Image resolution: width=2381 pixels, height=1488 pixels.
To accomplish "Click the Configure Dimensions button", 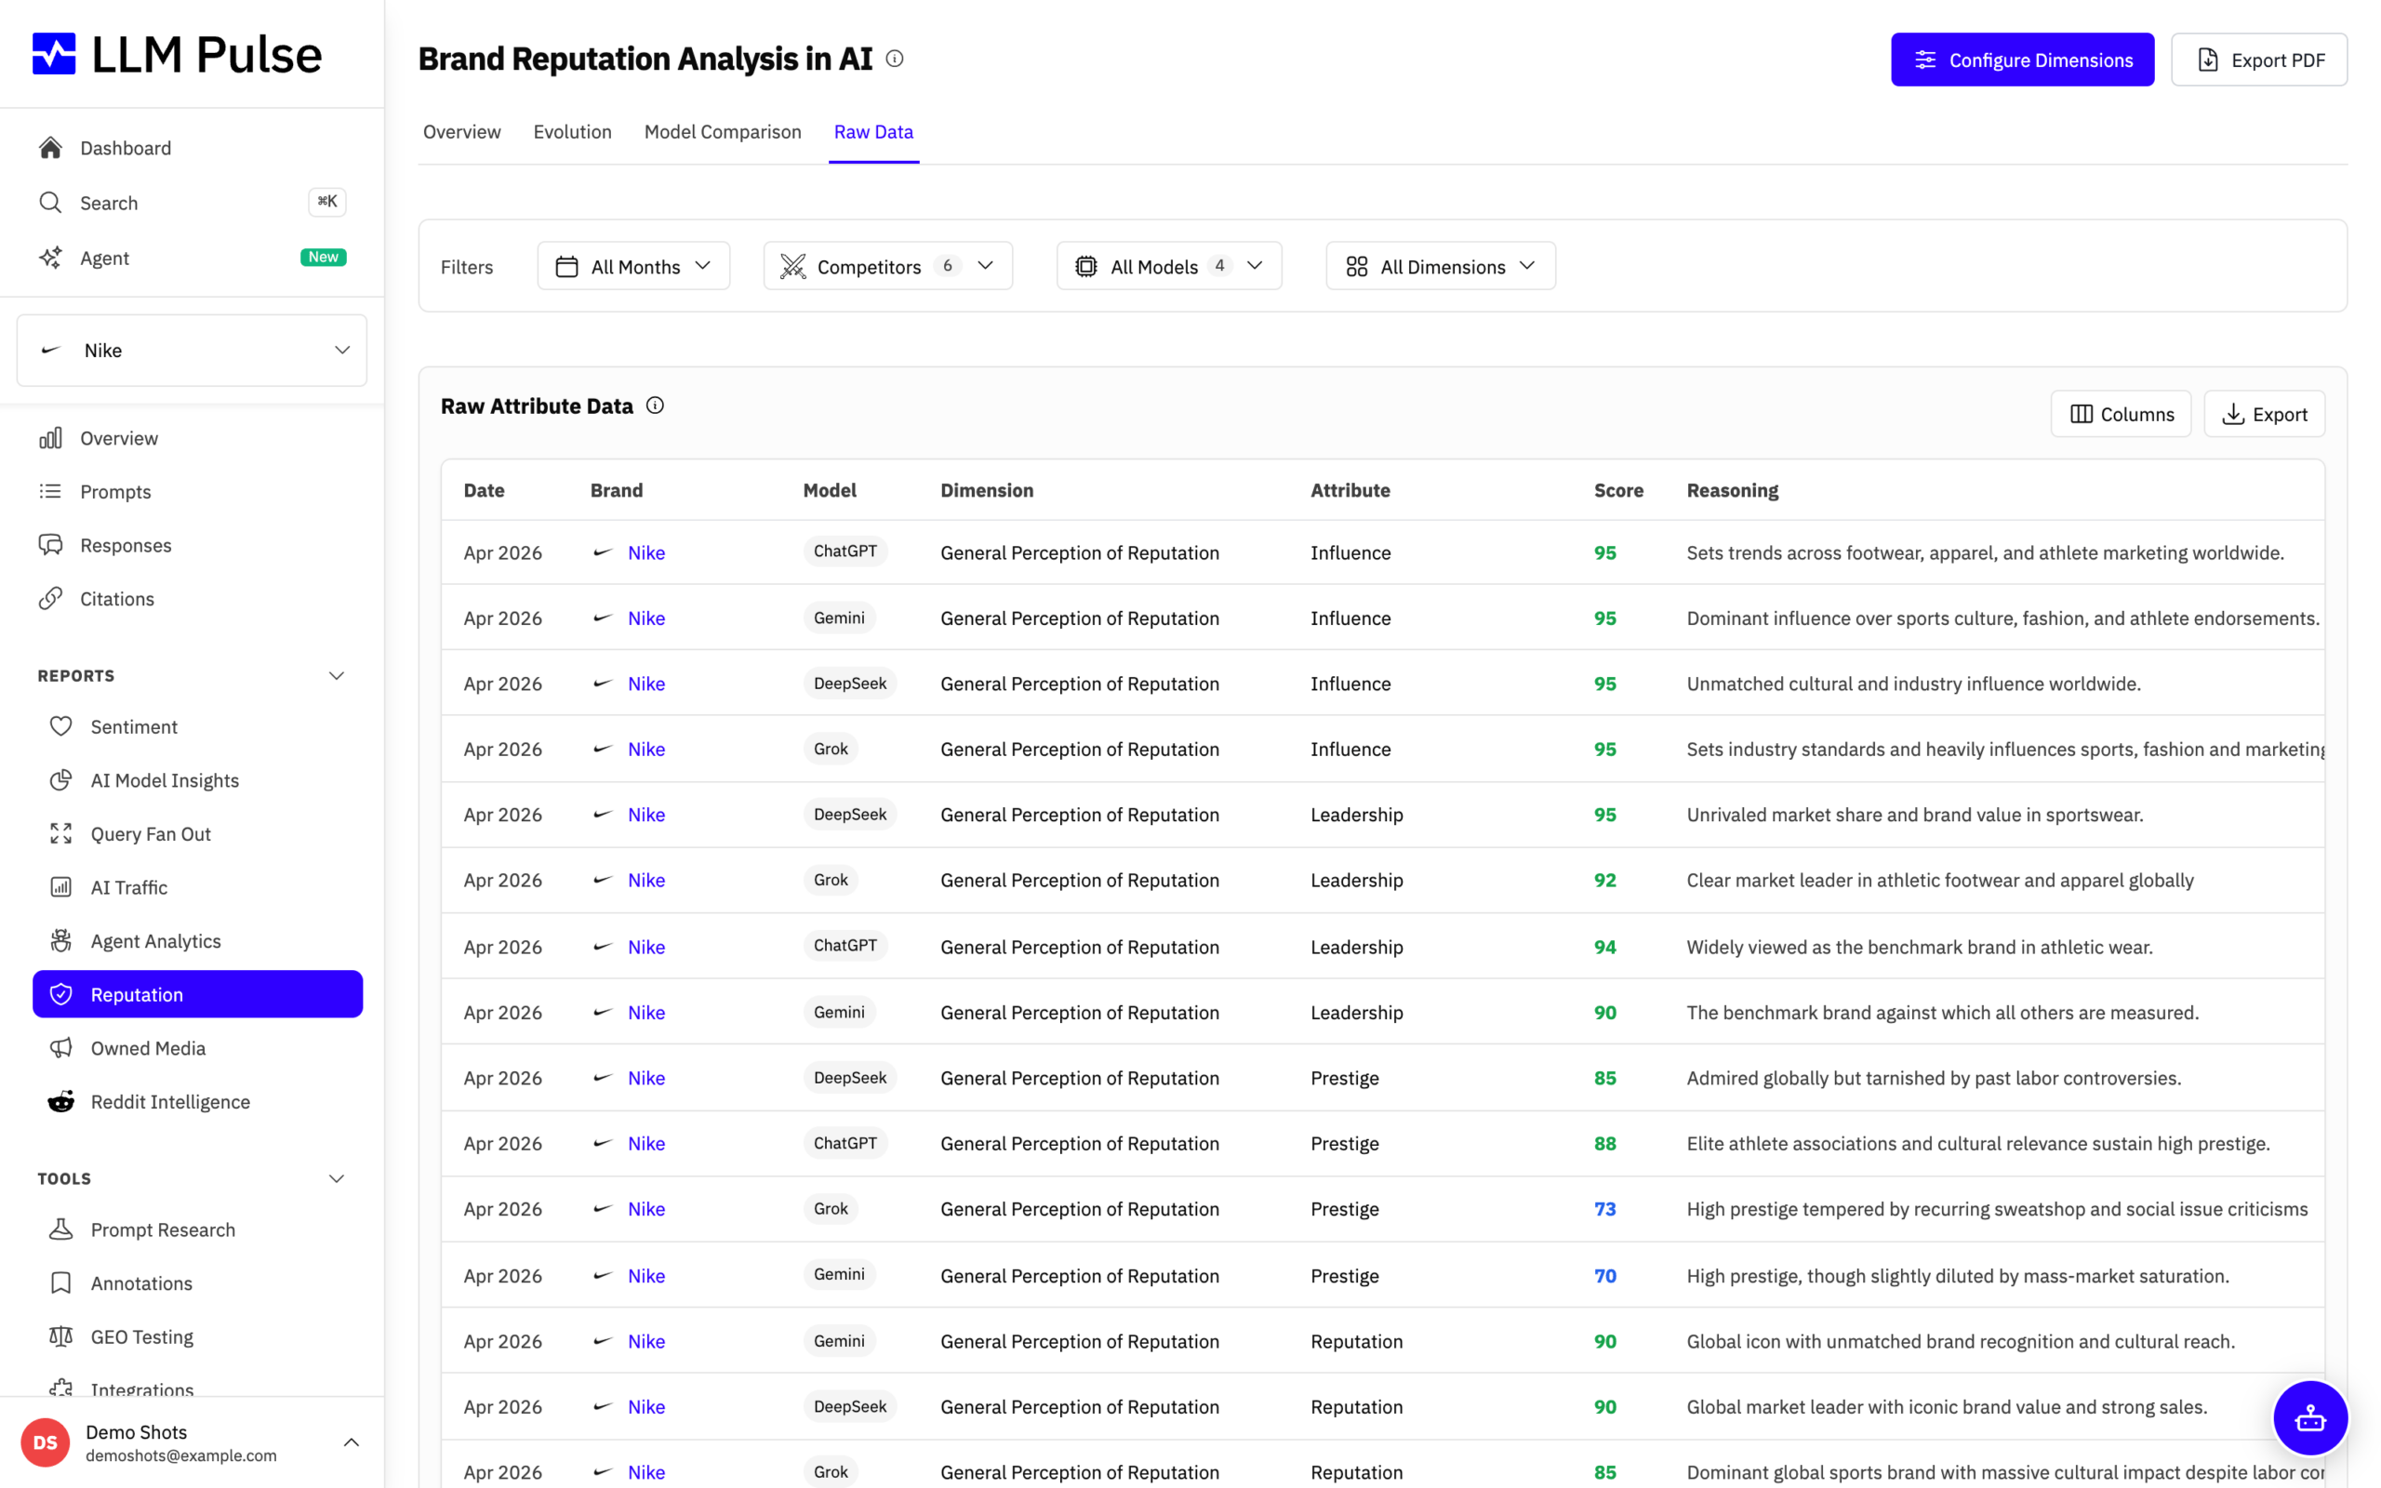I will click(2022, 60).
